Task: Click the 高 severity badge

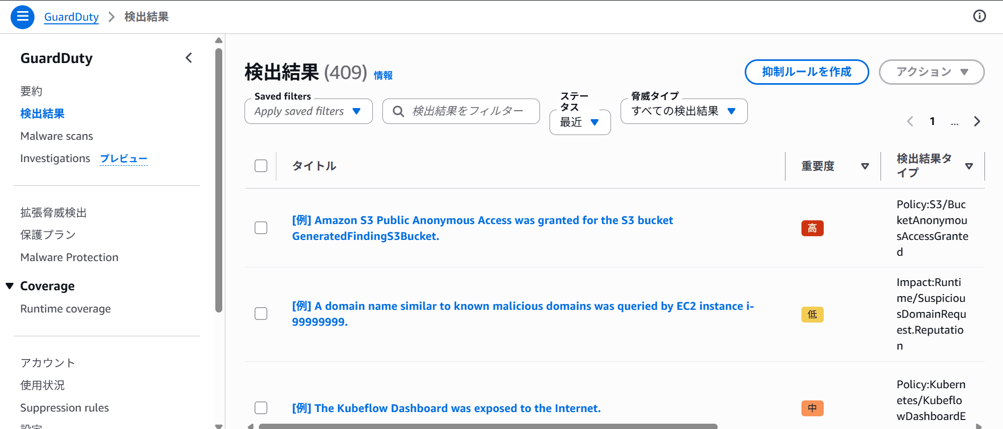Action: tap(812, 228)
